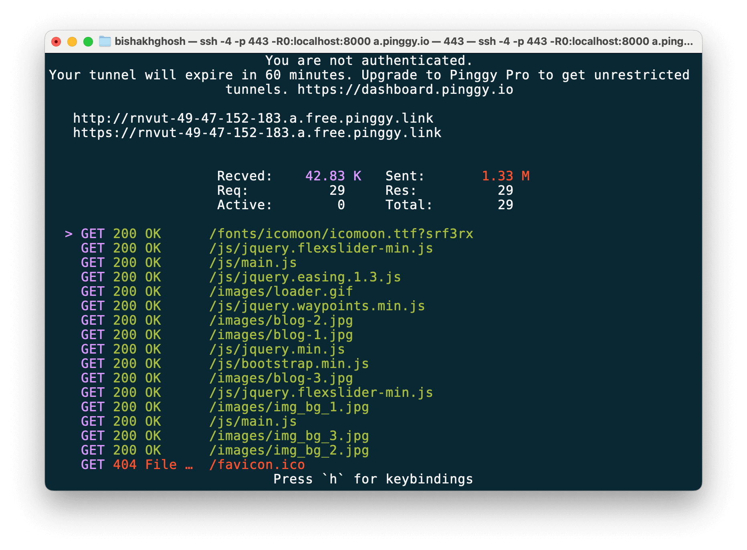Click the Req count 29
Image resolution: width=747 pixels, height=550 pixels.
pyautogui.click(x=337, y=190)
